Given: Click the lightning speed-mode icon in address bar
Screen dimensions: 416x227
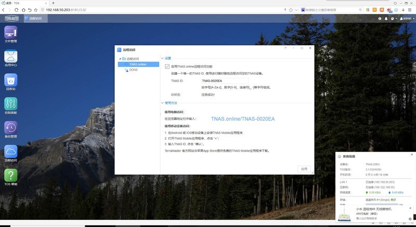Looking at the screenshot, I should coord(285,10).
